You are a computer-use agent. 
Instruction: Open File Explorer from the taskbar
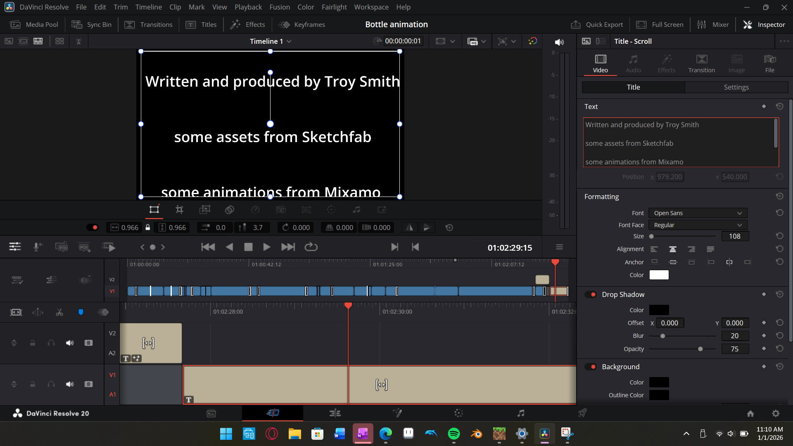(294, 434)
